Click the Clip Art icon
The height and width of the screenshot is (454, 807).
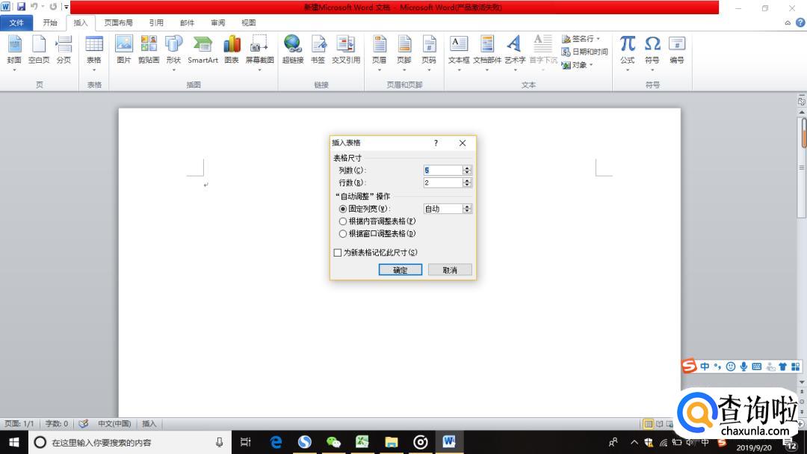click(148, 48)
